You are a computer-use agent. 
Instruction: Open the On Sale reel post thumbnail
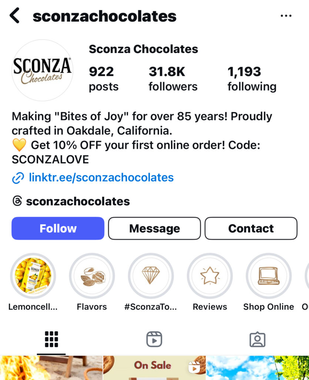154,368
